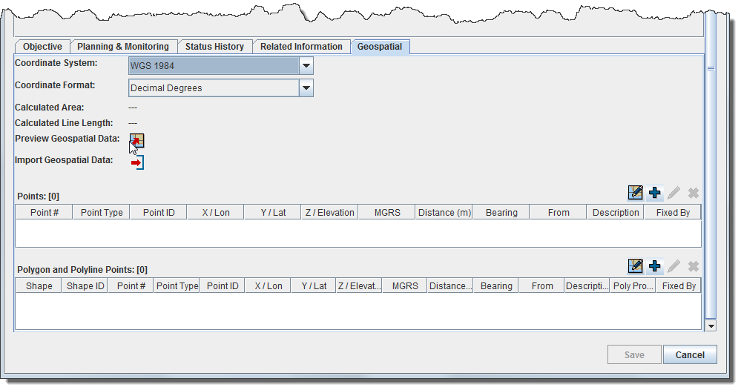The height and width of the screenshot is (390, 741).
Task: Click the Import Geospatial Data icon
Action: 137,162
